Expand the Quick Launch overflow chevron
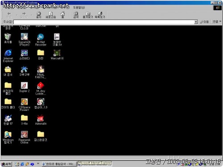The image size is (223, 167). [x=38, y=163]
